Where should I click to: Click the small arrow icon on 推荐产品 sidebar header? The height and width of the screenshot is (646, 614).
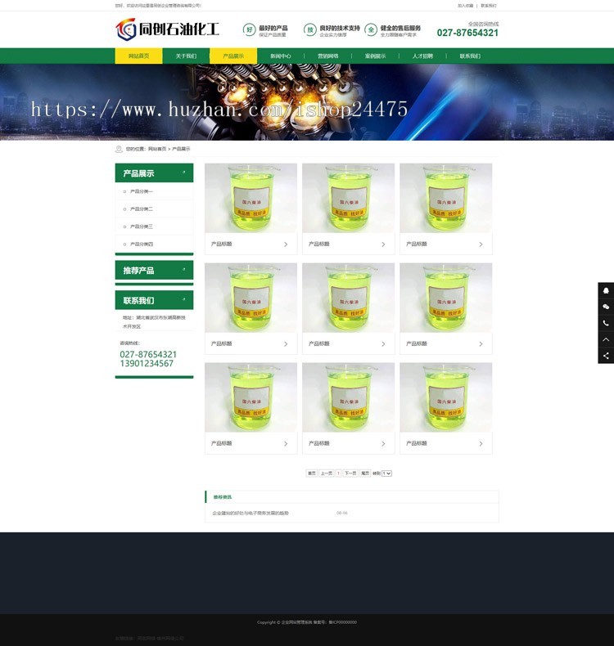coord(184,270)
